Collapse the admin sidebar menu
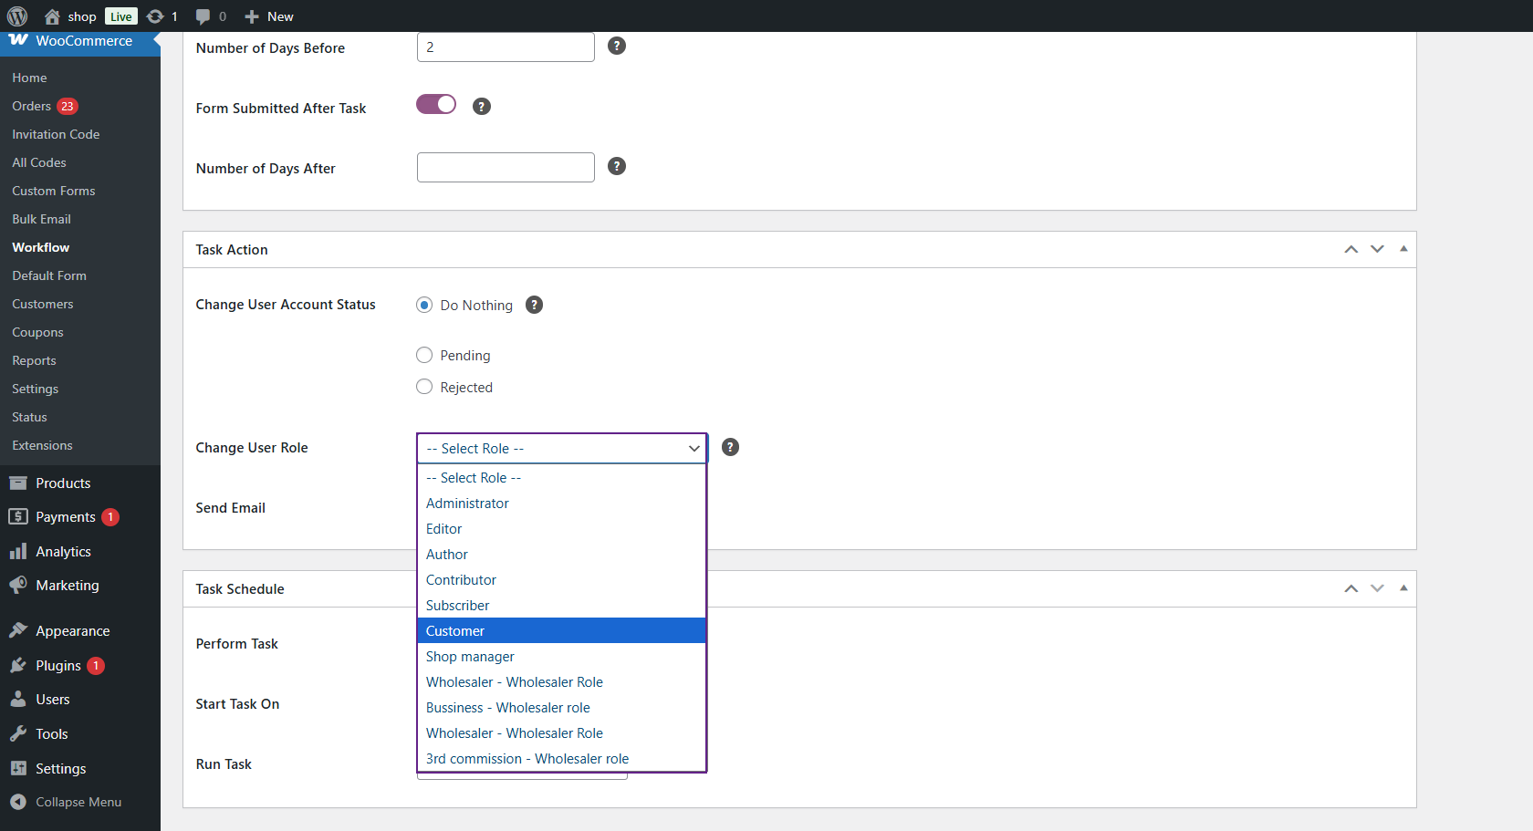 78,802
